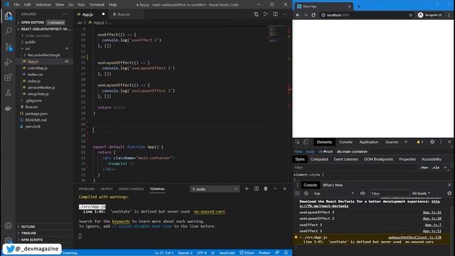Click the Explorer more actions ellipsis
The height and width of the screenshot is (256, 455).
pyautogui.click(x=65, y=14)
